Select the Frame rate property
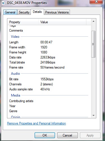The width and height of the screenshot is (105, 141). [x=16, y=67]
